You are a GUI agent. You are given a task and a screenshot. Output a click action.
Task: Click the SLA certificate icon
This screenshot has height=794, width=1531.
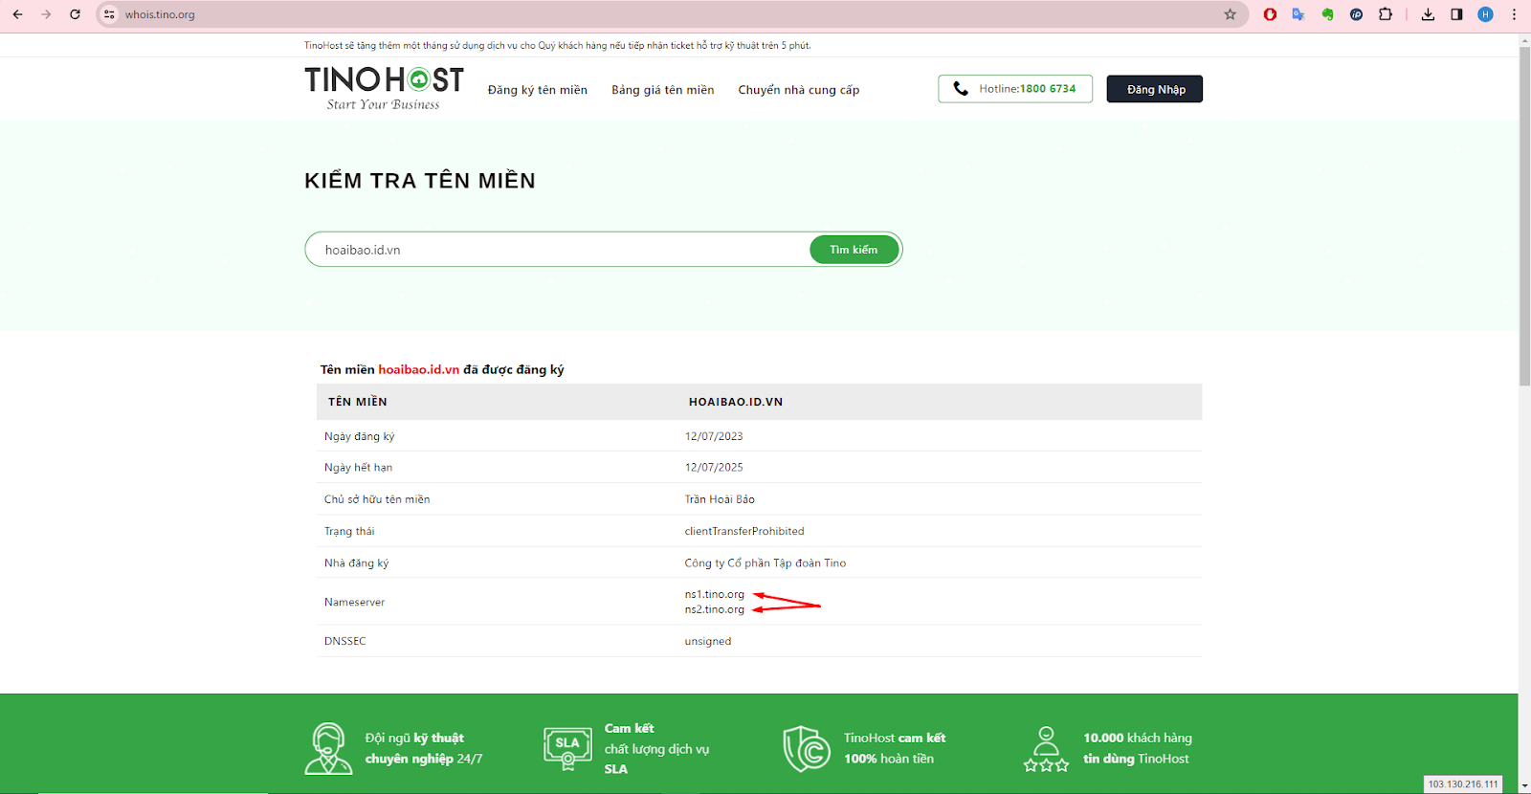tap(567, 748)
